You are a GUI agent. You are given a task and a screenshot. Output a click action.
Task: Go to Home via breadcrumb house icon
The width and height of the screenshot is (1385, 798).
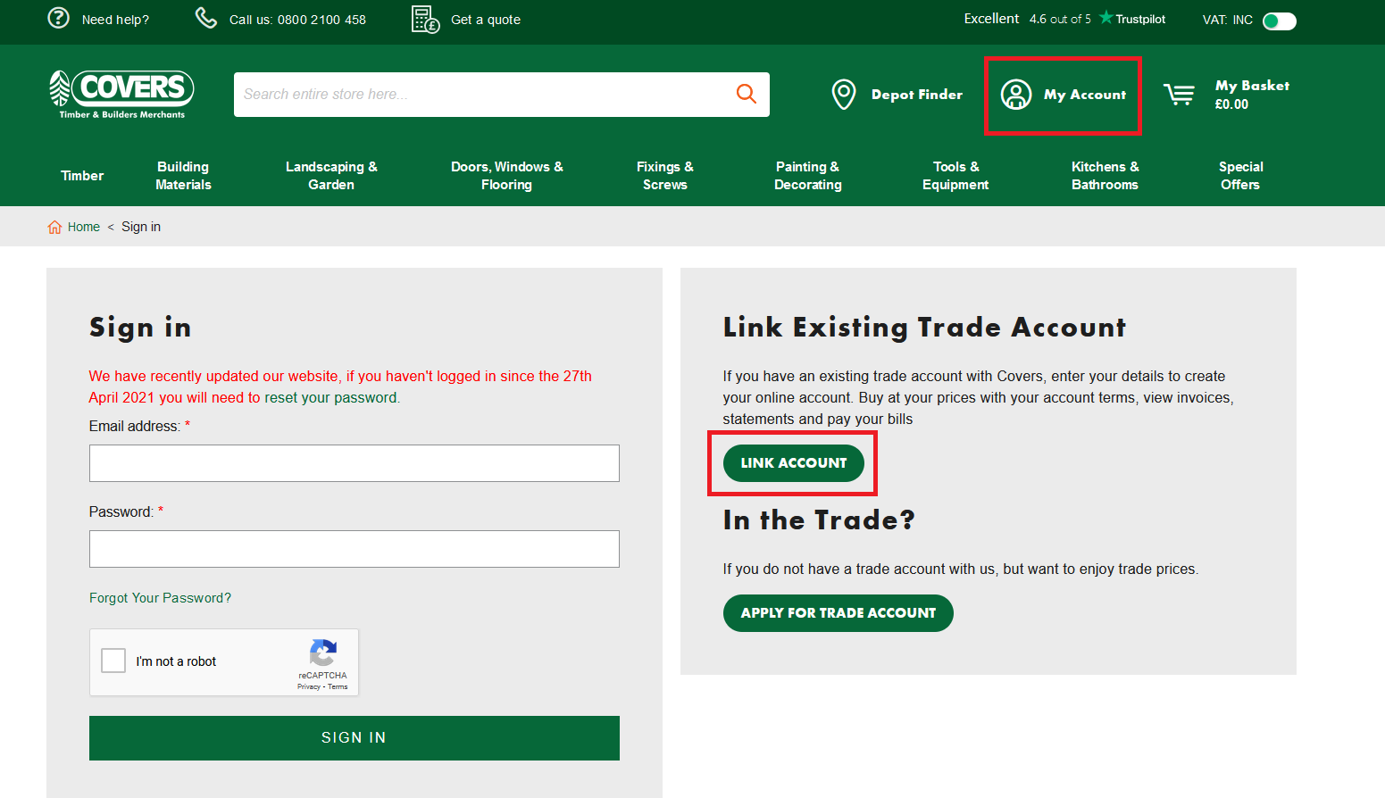click(x=54, y=227)
